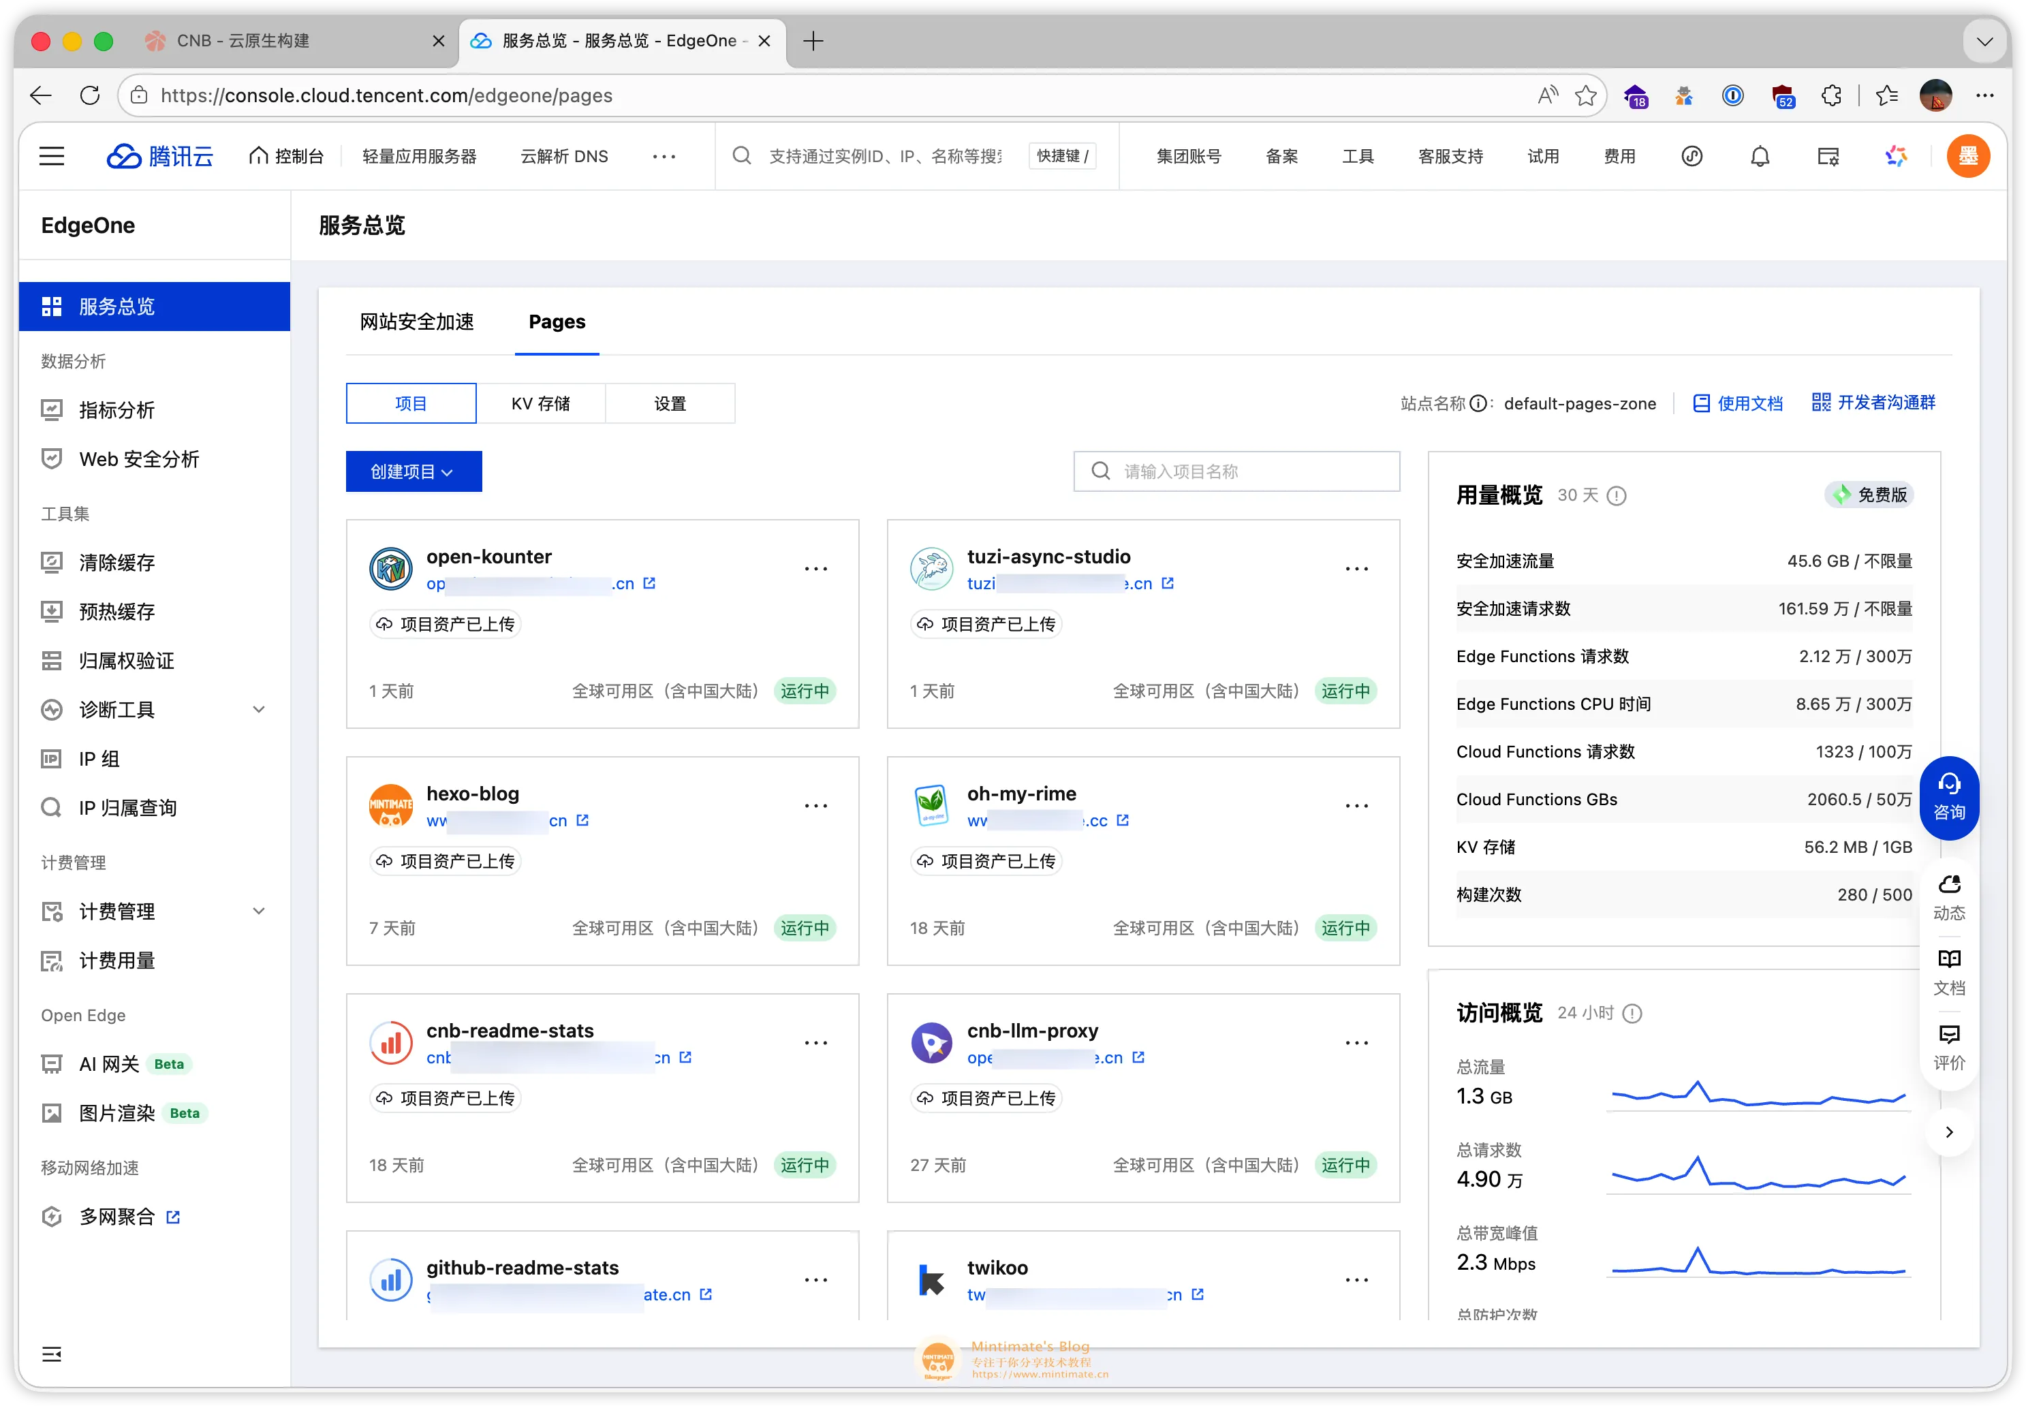This screenshot has width=2026, height=1406.
Task: Switch to the KV 存储 tab
Action: 541,403
